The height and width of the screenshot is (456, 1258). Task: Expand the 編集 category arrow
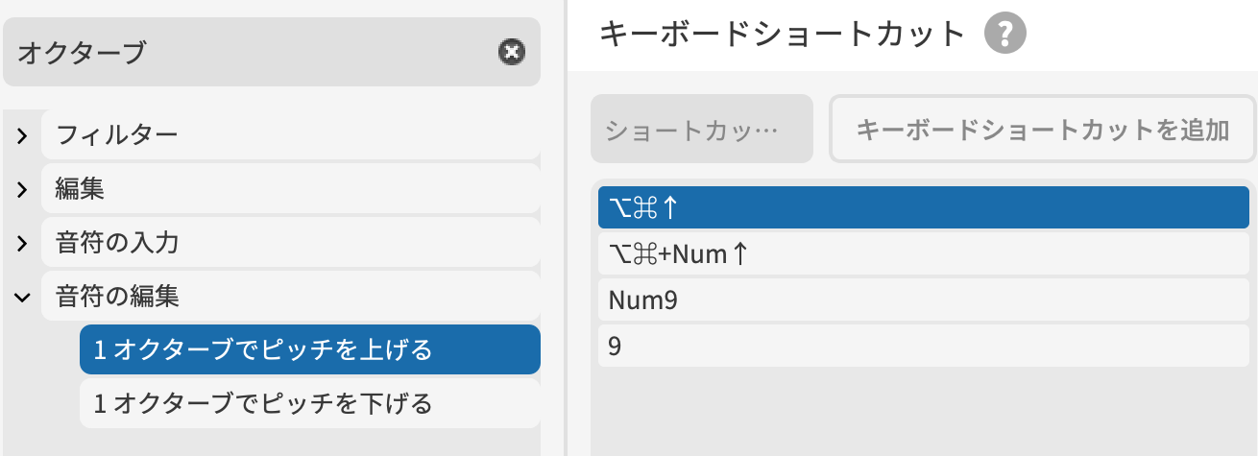coord(22,190)
